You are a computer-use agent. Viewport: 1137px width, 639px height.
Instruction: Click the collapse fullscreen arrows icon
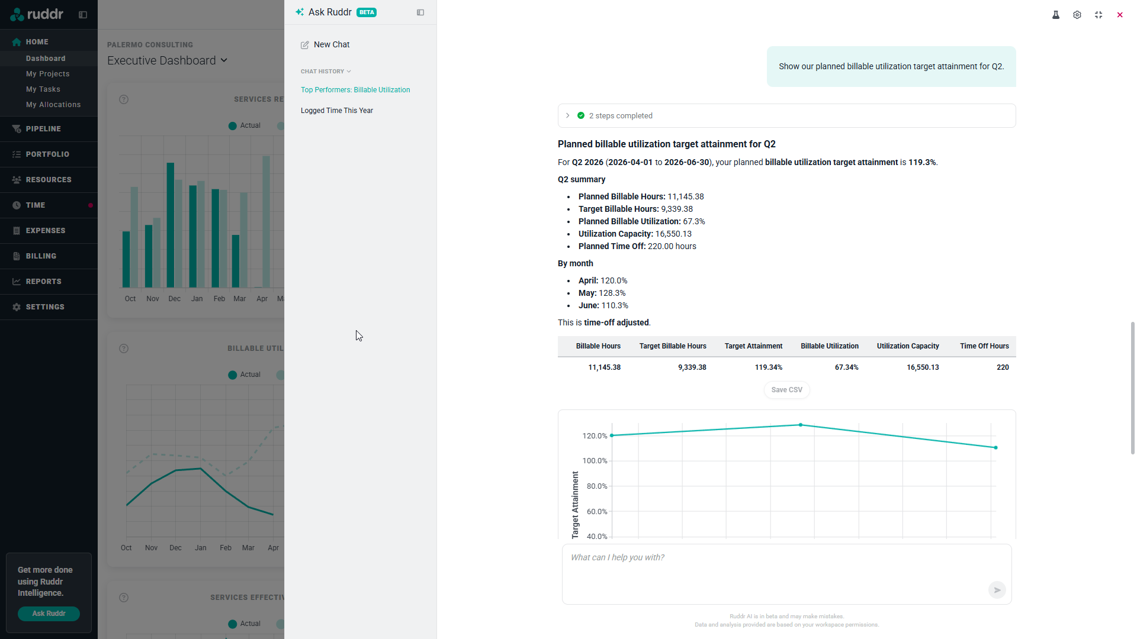tap(1098, 15)
